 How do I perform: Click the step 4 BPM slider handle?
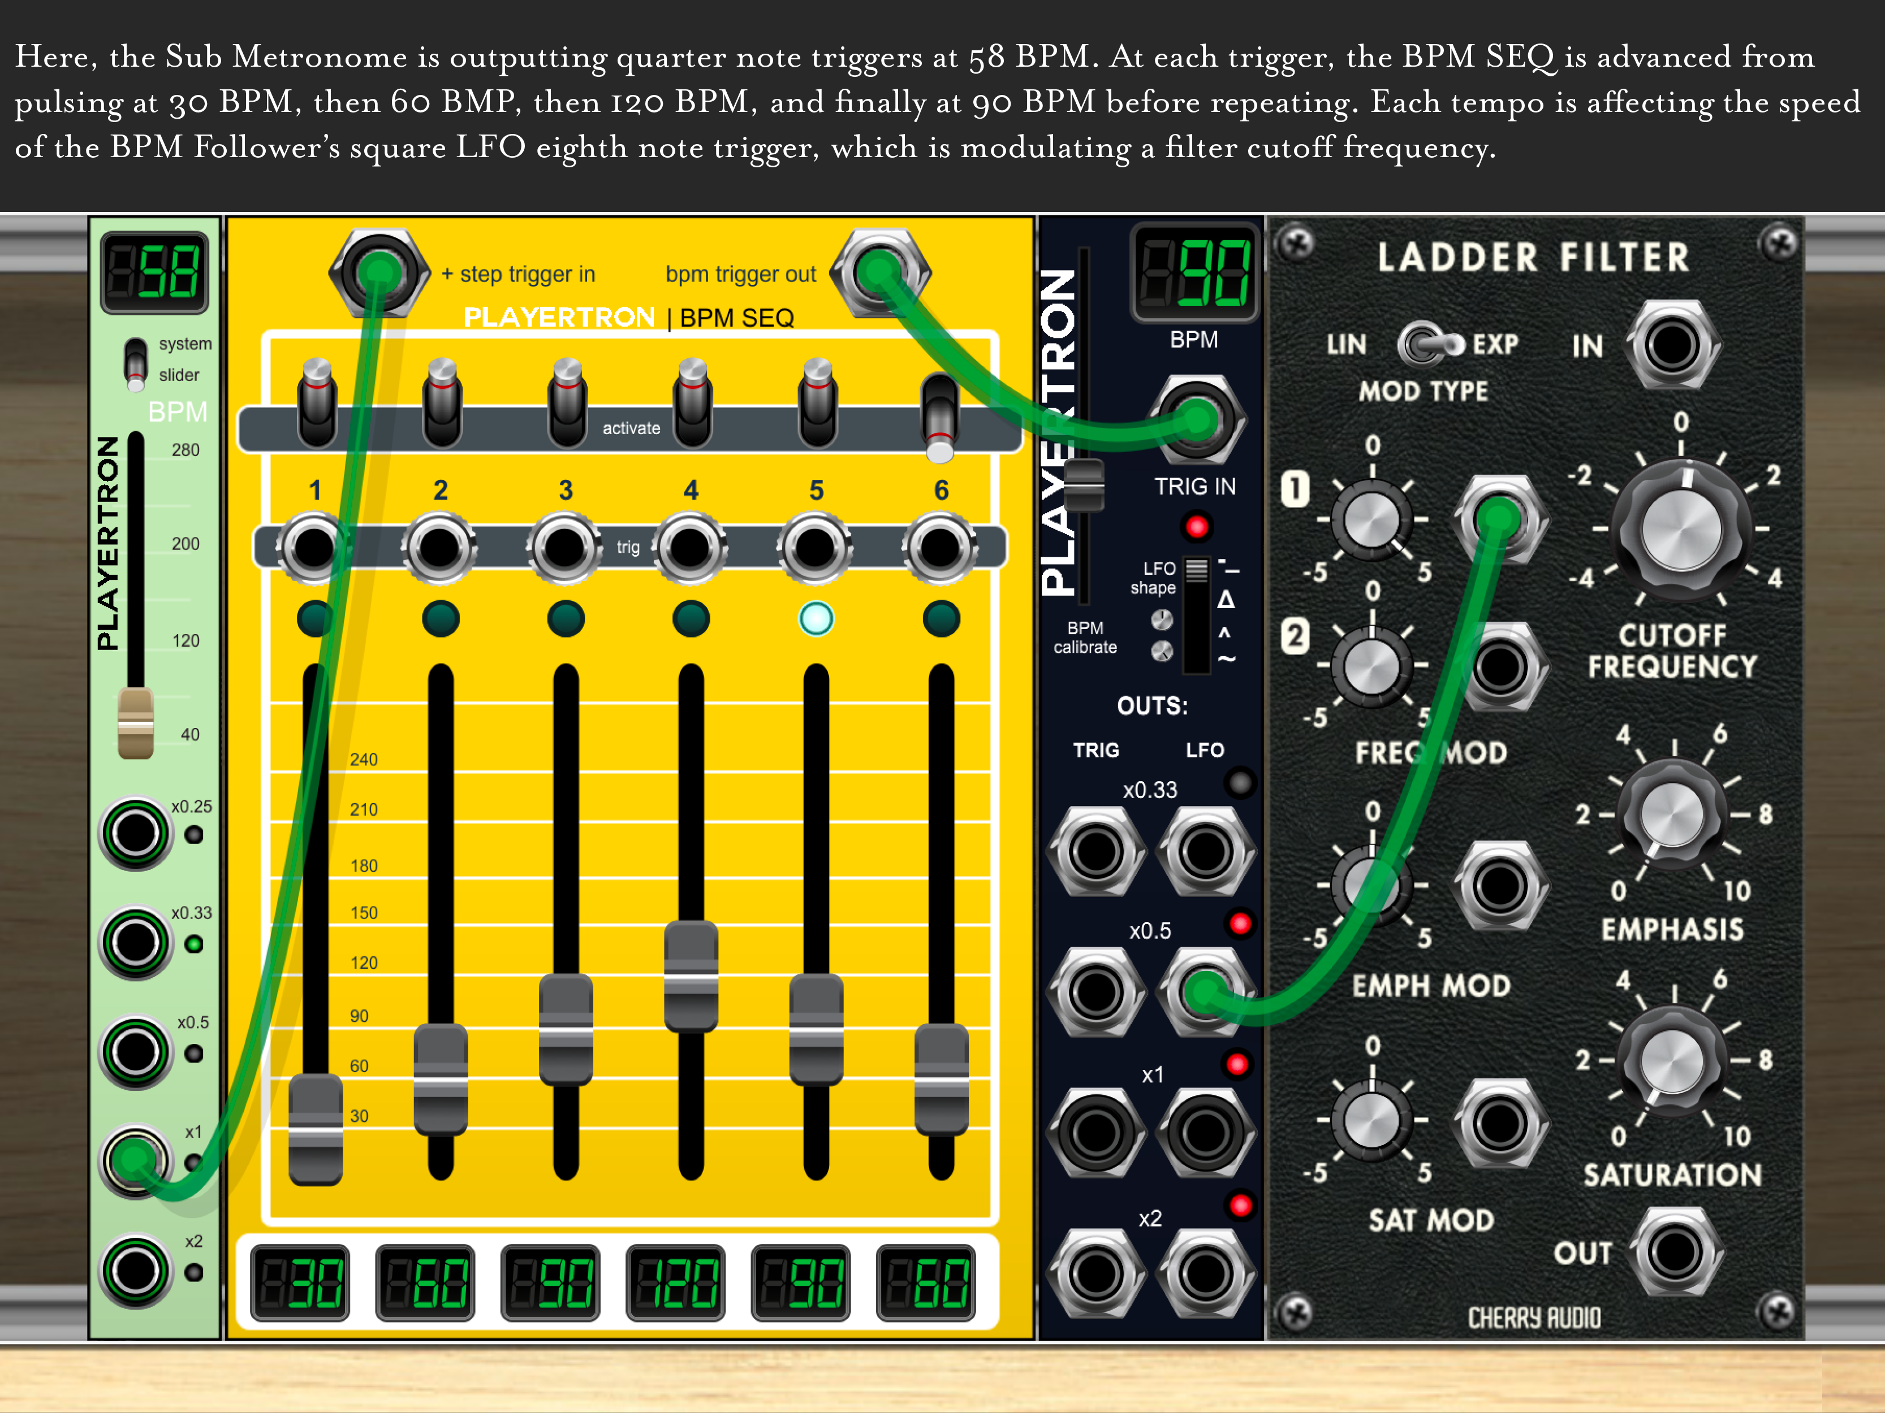pyautogui.click(x=690, y=976)
